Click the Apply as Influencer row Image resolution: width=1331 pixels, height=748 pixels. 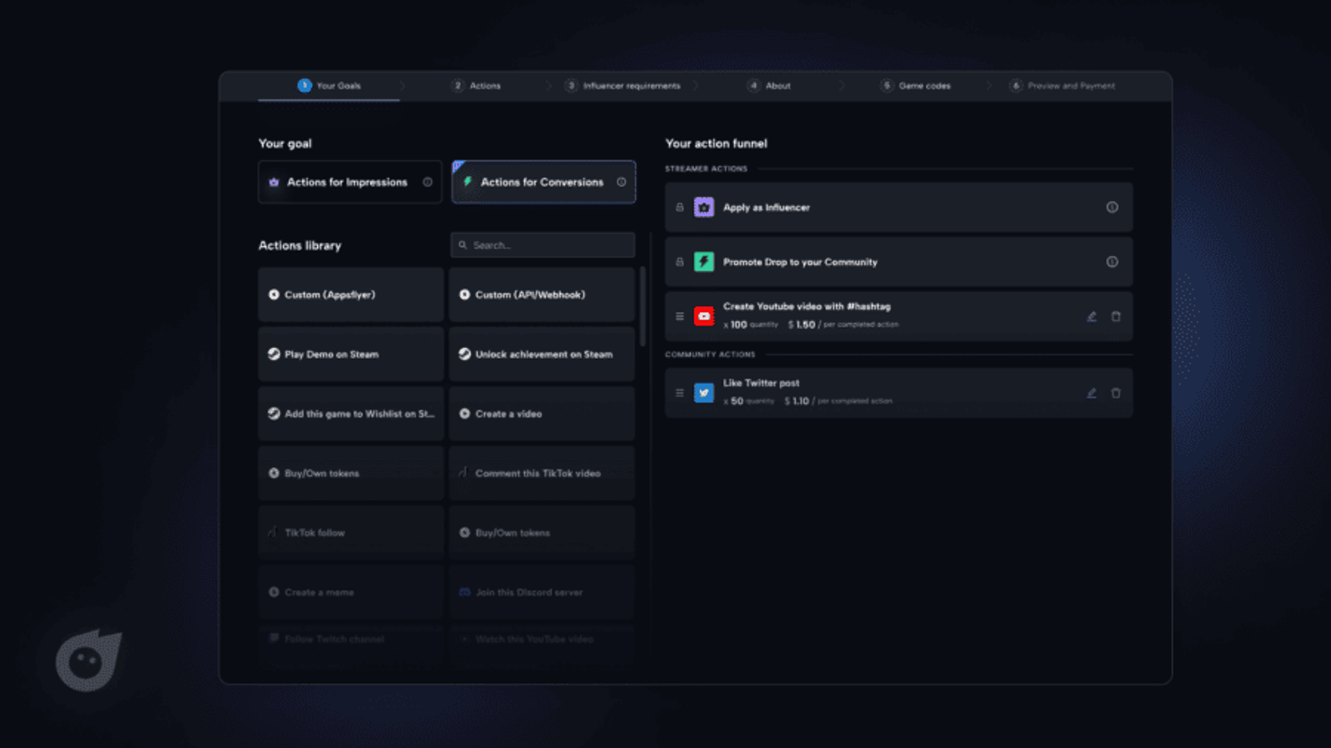point(898,207)
